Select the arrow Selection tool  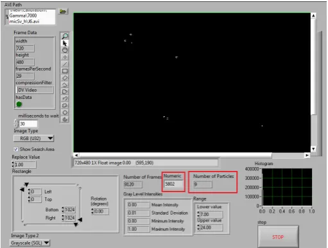65,43
